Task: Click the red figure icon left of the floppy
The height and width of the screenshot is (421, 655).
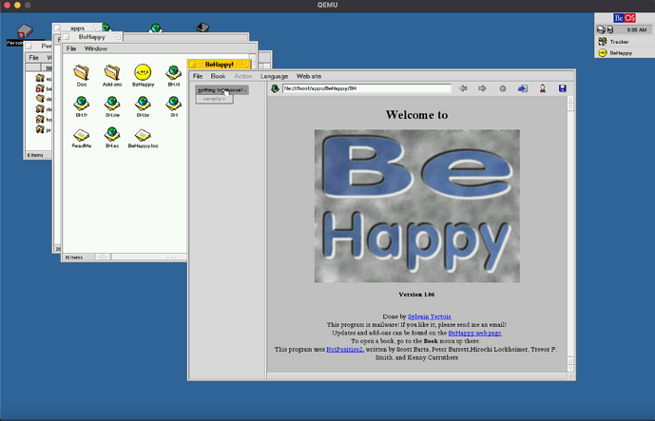Action: (x=543, y=88)
